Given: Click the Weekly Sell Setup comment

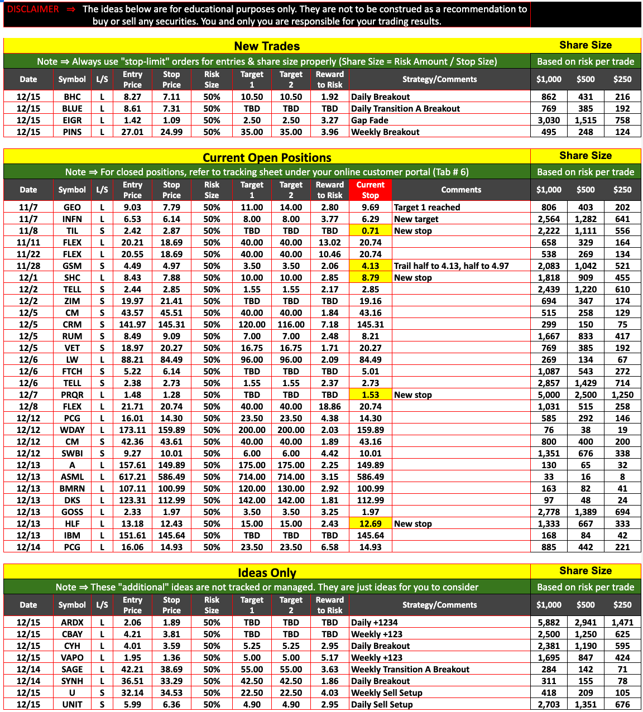Looking at the screenshot, I should [386, 692].
